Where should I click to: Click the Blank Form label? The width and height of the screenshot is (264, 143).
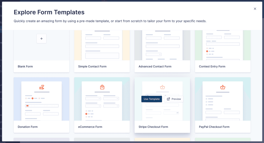coord(25,66)
